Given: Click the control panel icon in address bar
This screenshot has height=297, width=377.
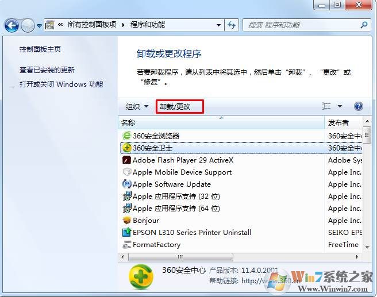Looking at the screenshot, I should pyautogui.click(x=49, y=25).
